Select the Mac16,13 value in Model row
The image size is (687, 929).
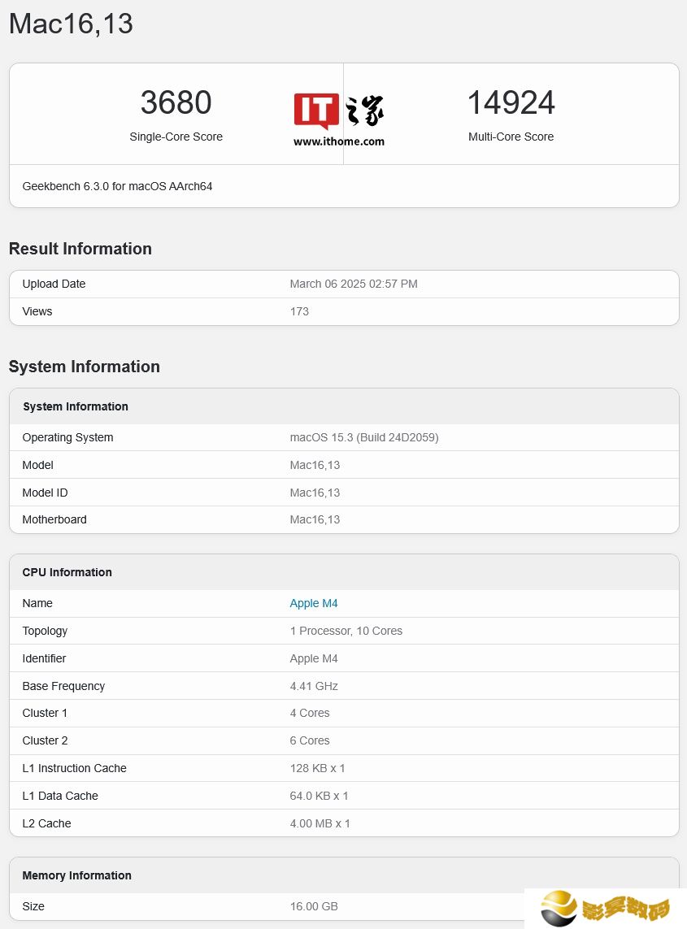click(x=315, y=465)
